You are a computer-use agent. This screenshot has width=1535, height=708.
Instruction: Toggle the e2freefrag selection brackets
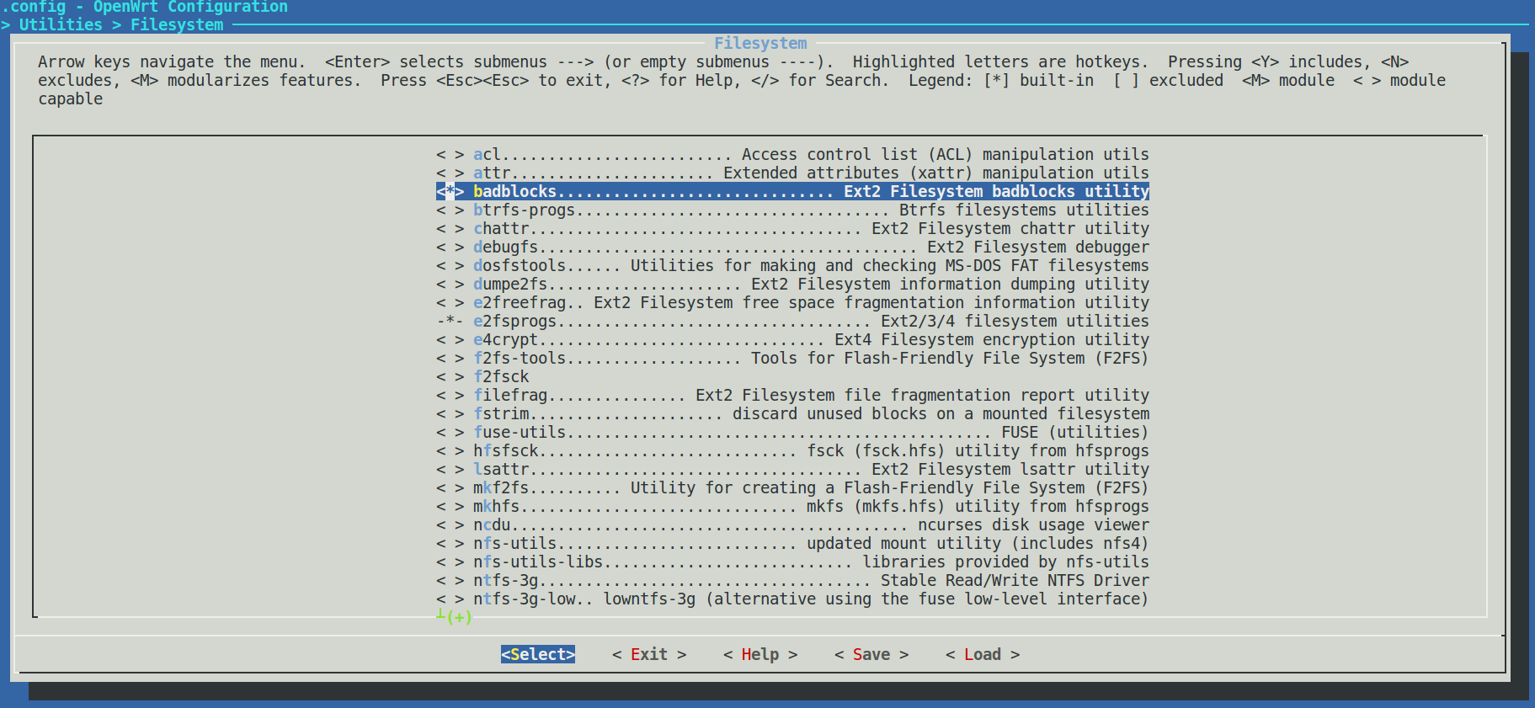coord(450,302)
